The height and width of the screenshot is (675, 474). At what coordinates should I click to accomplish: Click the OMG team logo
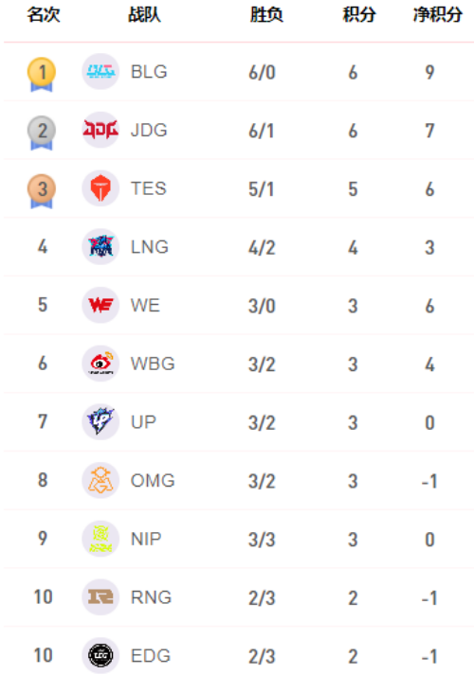coord(100,480)
